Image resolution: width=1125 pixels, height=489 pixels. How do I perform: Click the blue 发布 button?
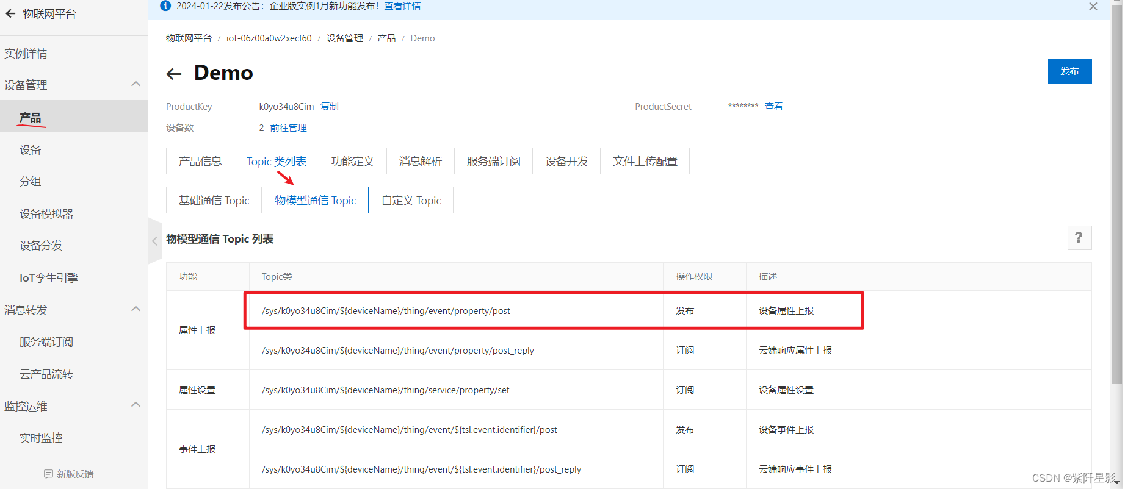(1070, 71)
